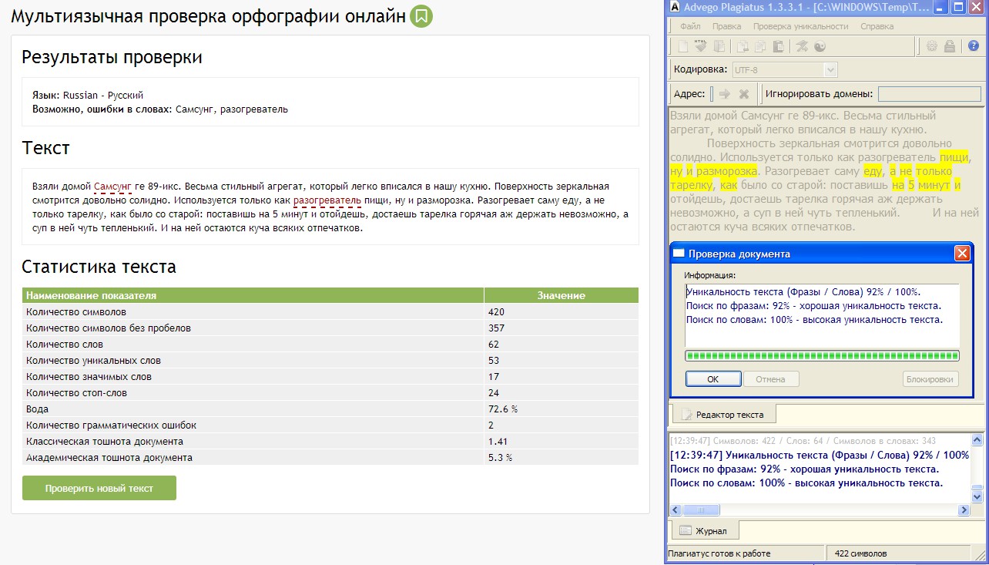Viewport: 989px width, 565px height.
Task: Click the Поиск по словам line in dialog
Action: coord(814,319)
